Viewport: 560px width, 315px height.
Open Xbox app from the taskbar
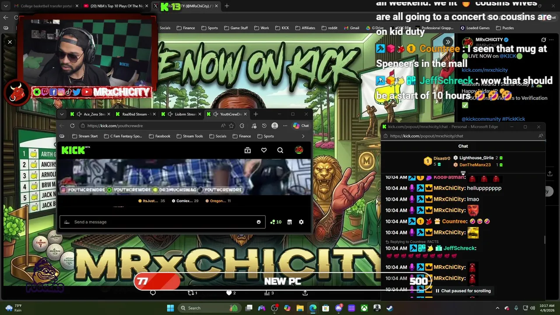tap(364, 308)
